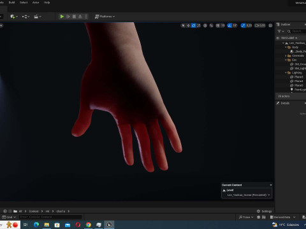Open the Select menu

point(24,3)
